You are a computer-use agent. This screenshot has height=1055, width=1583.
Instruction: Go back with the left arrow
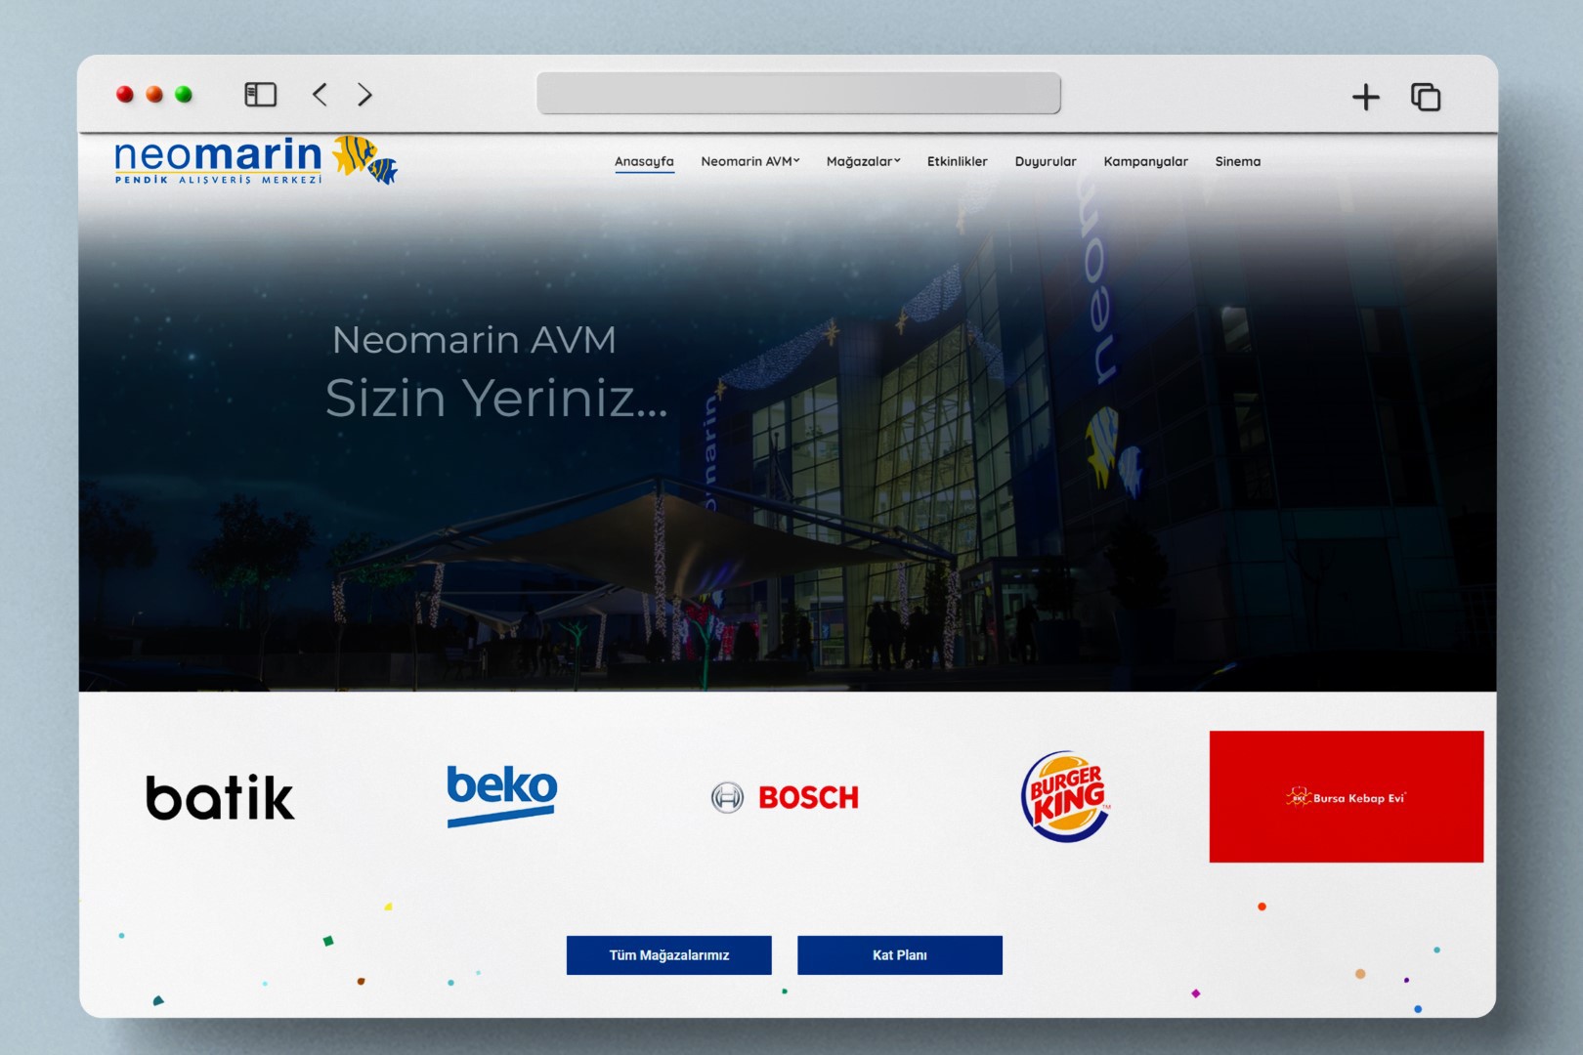(x=320, y=95)
